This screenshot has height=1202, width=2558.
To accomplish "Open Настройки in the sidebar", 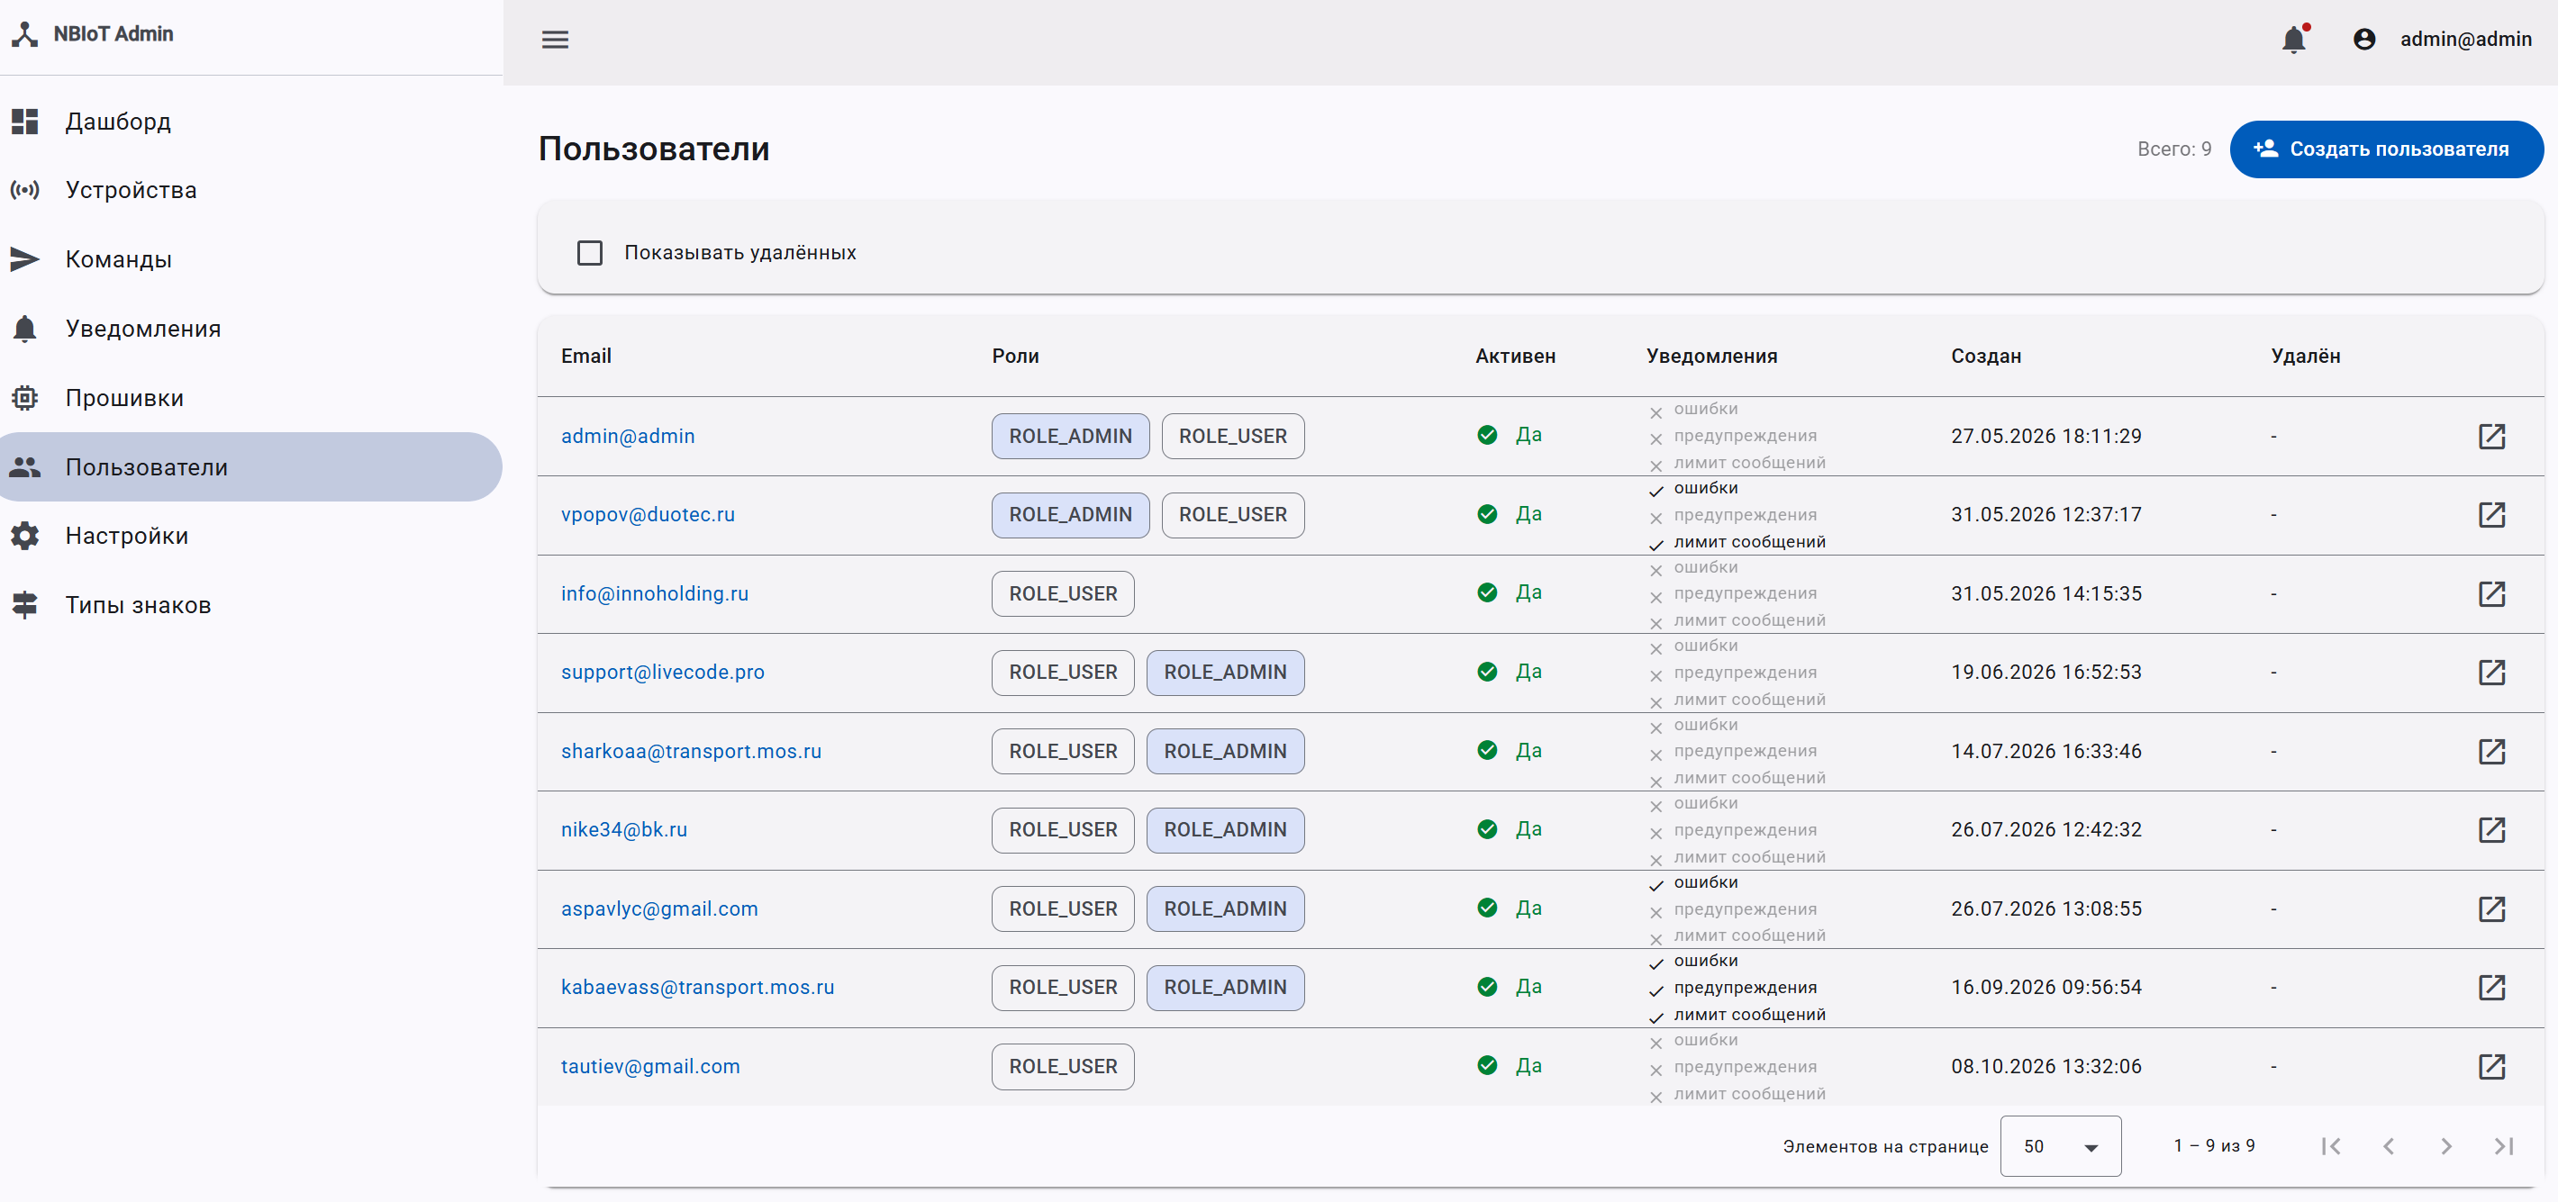I will 251,536.
